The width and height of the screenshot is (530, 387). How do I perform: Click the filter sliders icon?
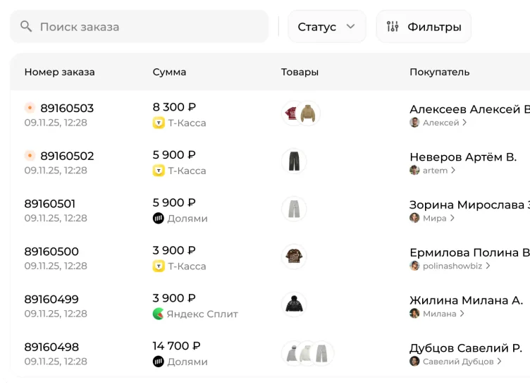pyautogui.click(x=393, y=26)
